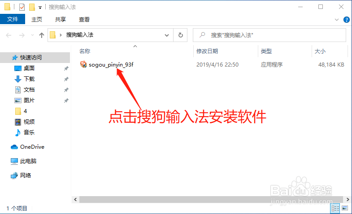
Task: Click the 音乐 note icon
Action: 18,133
